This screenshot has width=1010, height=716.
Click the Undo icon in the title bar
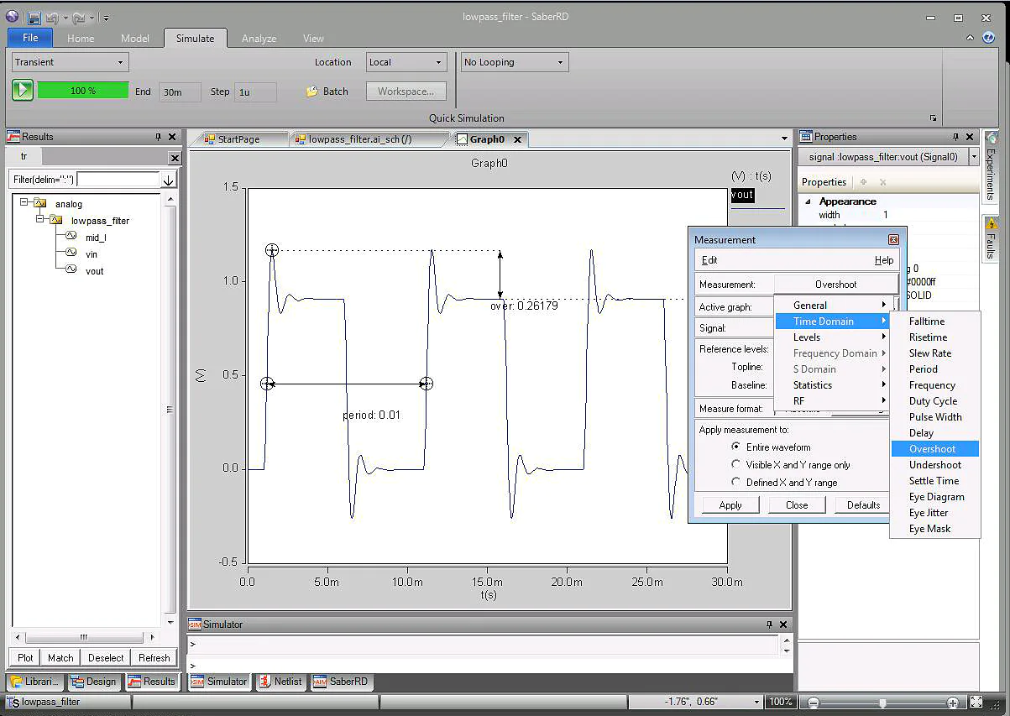tap(52, 17)
